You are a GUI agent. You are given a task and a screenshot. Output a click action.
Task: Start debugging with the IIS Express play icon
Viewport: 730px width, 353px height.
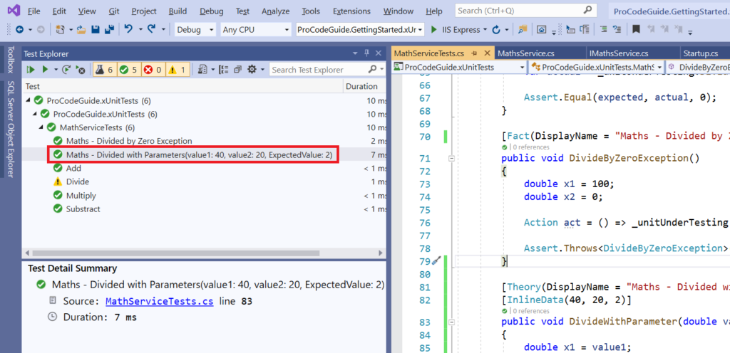434,30
